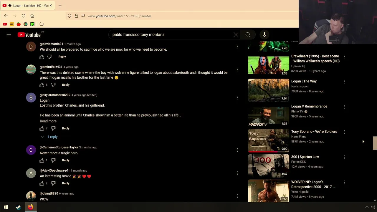Image resolution: width=377 pixels, height=212 pixels.
Task: Like the 'An interesting movie' comment
Action: (42, 183)
